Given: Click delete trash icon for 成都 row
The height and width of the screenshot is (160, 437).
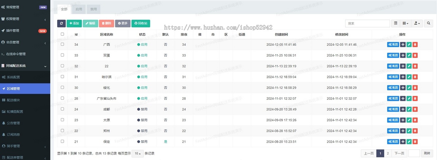Looking at the screenshot, I should click(x=415, y=109).
